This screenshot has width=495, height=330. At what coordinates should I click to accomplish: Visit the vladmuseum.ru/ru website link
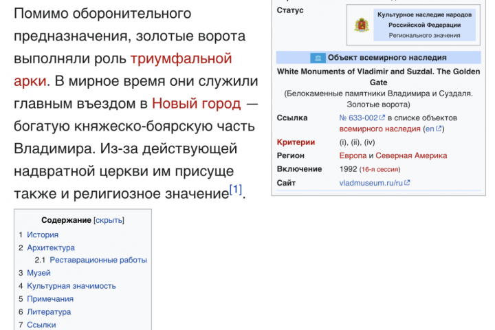[x=371, y=183]
